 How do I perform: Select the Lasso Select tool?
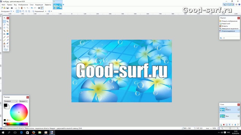point(5,24)
